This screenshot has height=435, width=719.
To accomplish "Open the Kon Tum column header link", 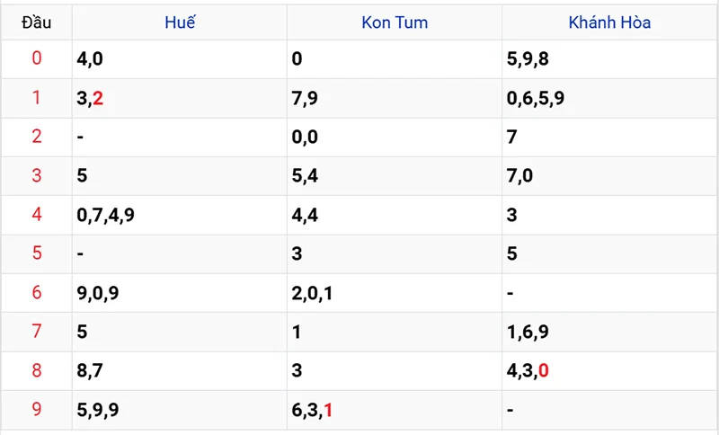I will 395,22.
